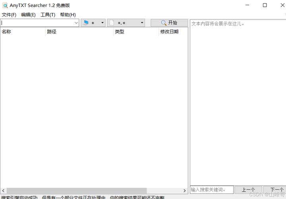Click the results list scroll-left arrow

tap(3, 191)
